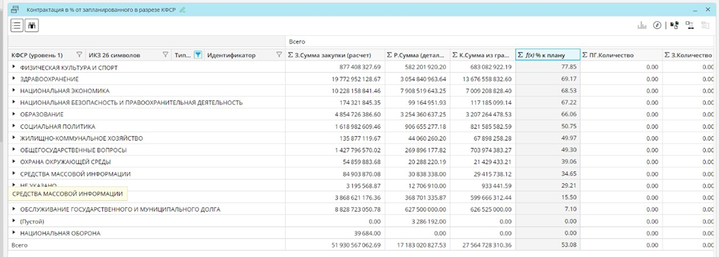This screenshot has width=719, height=257.
Task: Select the 'З.Сумма закупки (расчет)' column header
Action: (x=335, y=55)
